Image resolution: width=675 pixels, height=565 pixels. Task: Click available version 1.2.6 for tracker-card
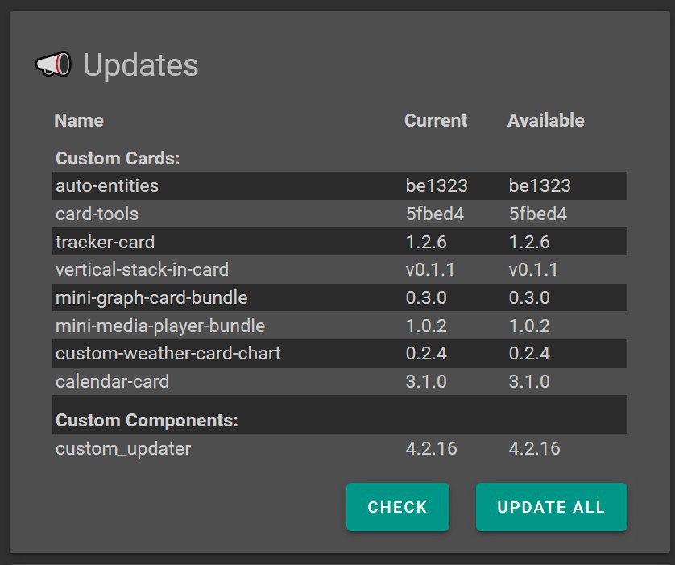tap(529, 242)
